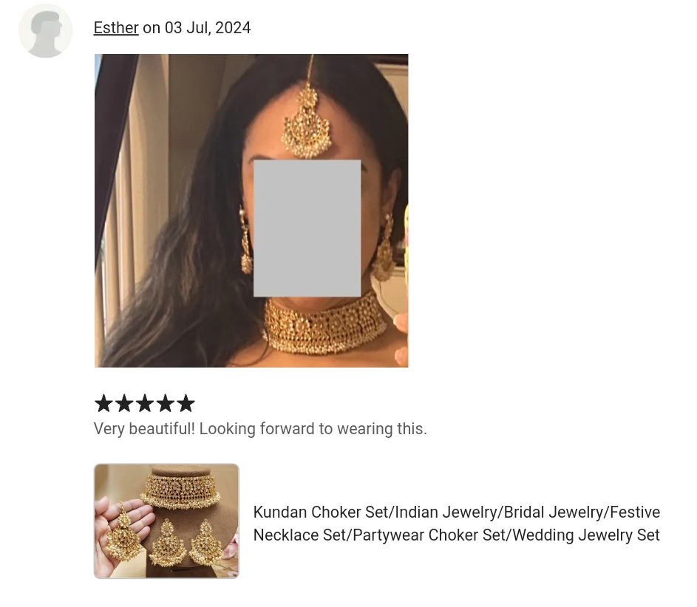Open the Esther reviewer profile link
The image size is (697, 607).
pyautogui.click(x=116, y=27)
